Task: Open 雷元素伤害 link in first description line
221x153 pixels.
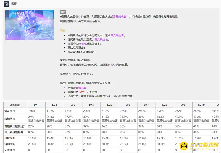Action: (120, 17)
